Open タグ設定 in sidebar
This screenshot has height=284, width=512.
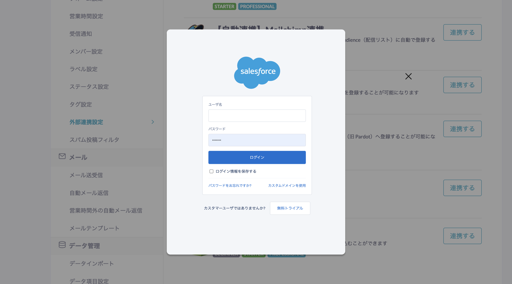[x=81, y=105]
